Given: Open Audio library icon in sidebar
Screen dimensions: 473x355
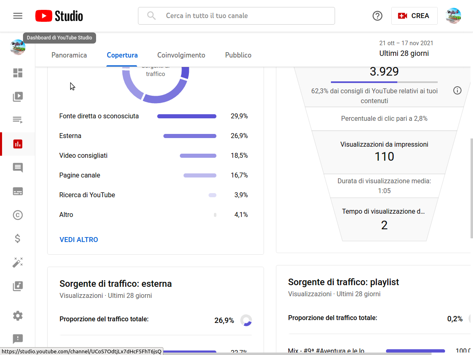Looking at the screenshot, I should point(18,286).
